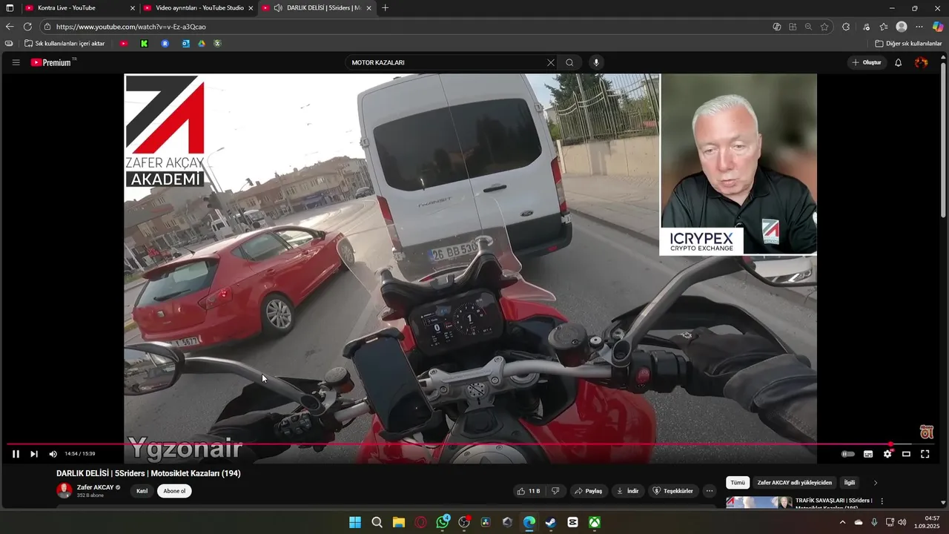The height and width of the screenshot is (534, 949).
Task: Add page to favorites star icon
Action: click(x=824, y=27)
